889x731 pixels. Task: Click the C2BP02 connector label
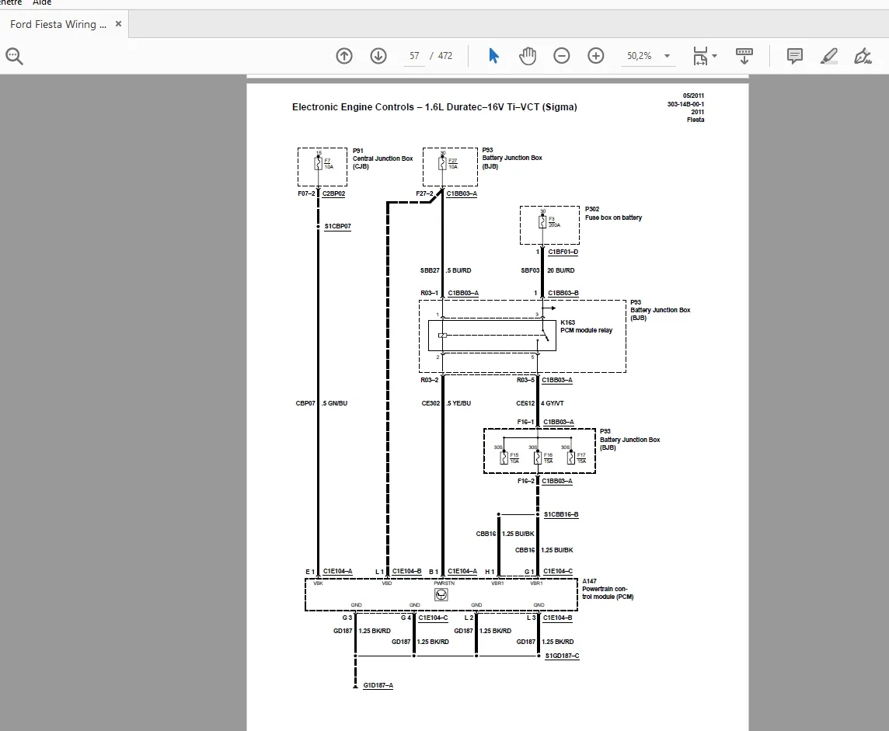click(x=334, y=193)
